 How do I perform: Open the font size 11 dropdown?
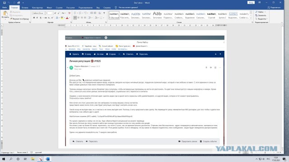click(52, 13)
